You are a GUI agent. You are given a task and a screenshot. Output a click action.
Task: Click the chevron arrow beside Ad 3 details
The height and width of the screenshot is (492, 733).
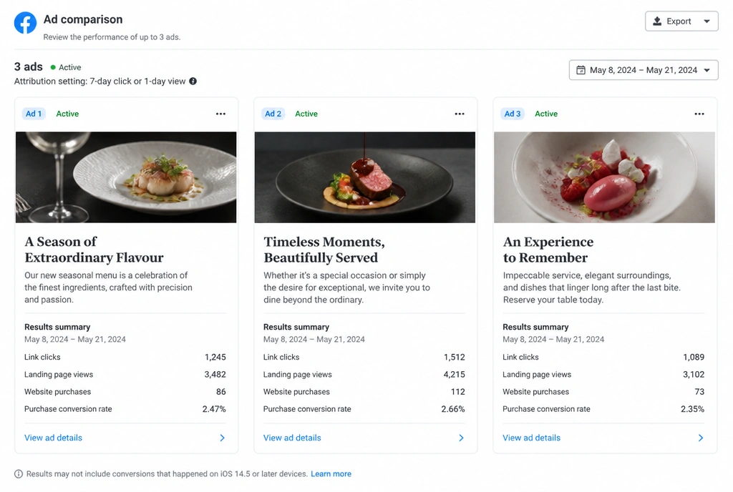[x=701, y=438]
